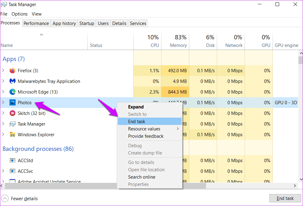This screenshot has width=303, height=206.
Task: Sort by the Memory column header
Action: coord(175,41)
